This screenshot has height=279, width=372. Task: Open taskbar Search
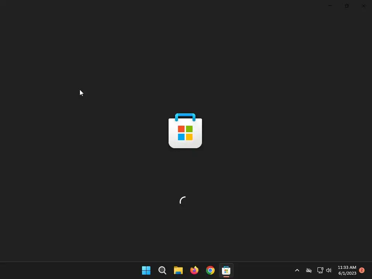[162, 270]
